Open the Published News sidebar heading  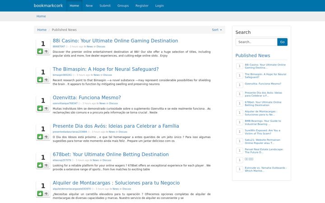coord(253,55)
